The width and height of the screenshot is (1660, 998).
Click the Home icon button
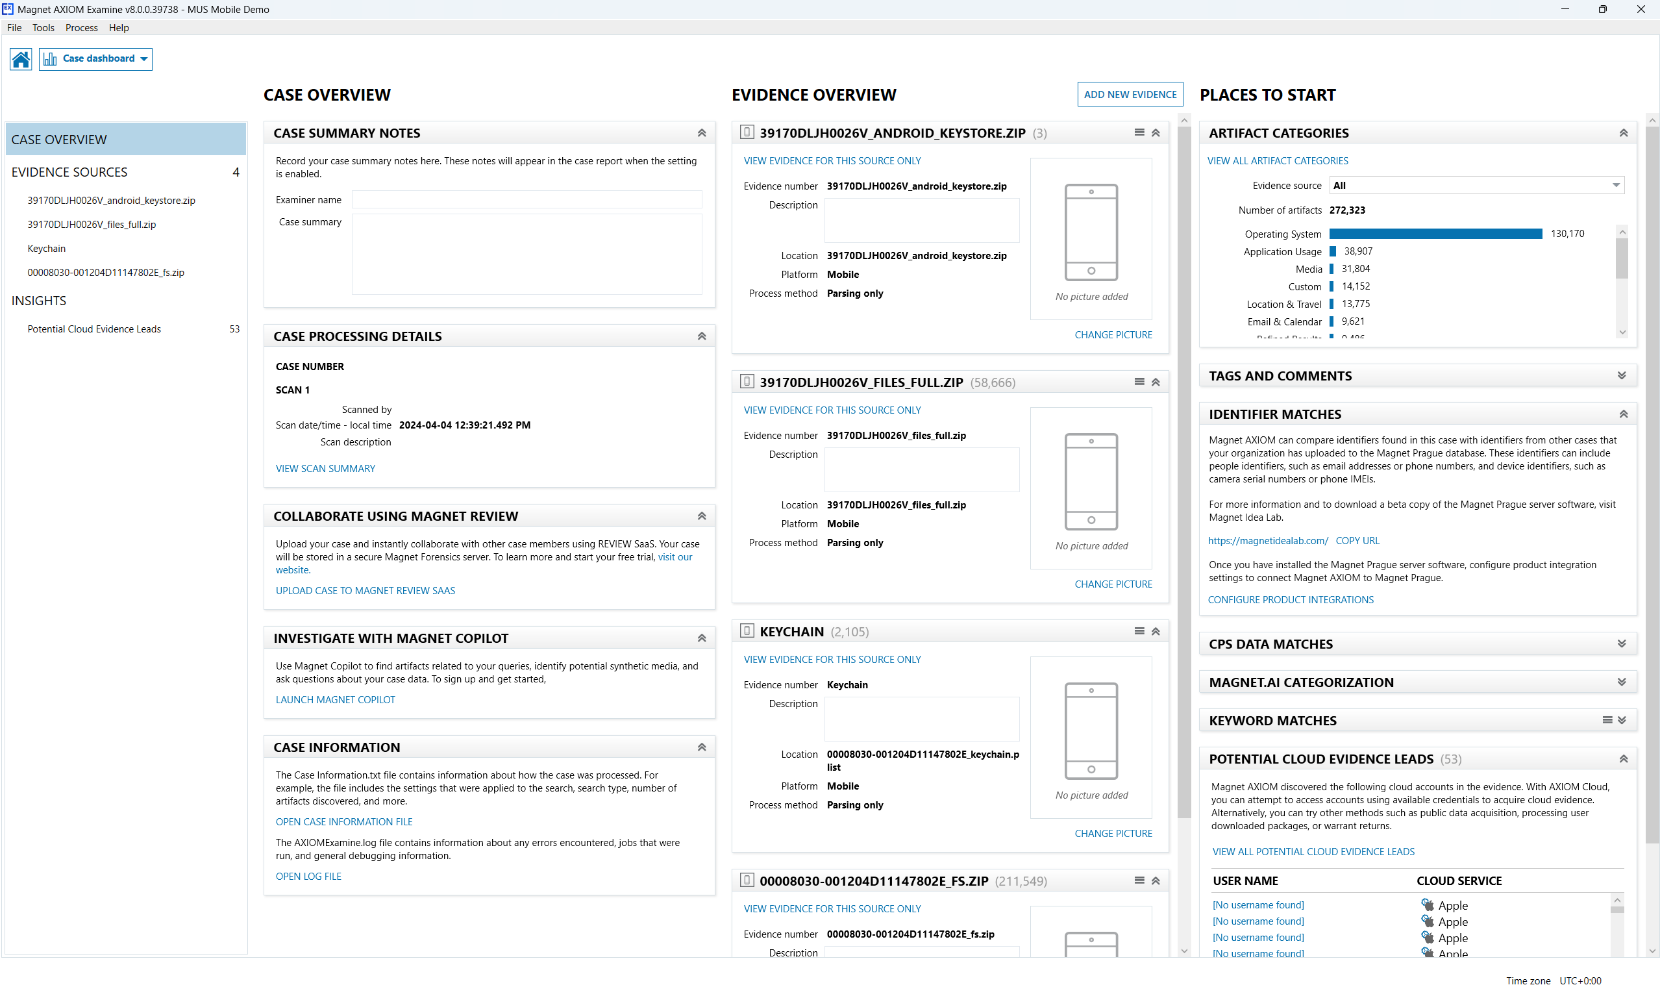[21, 59]
